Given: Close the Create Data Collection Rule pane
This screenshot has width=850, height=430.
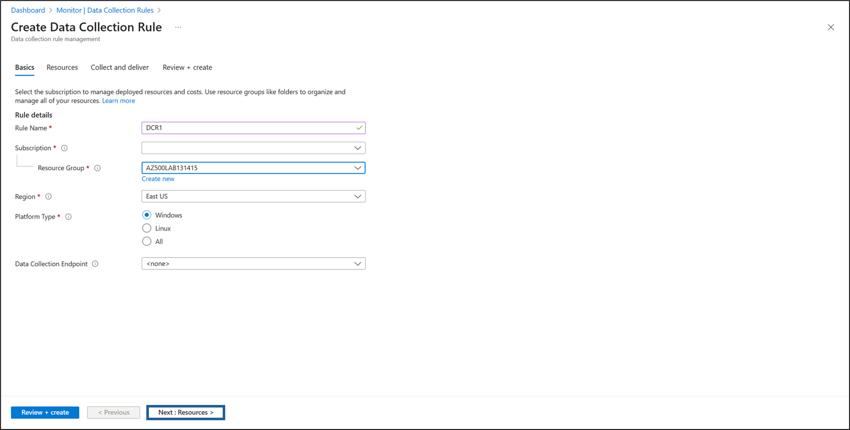Looking at the screenshot, I should (830, 27).
